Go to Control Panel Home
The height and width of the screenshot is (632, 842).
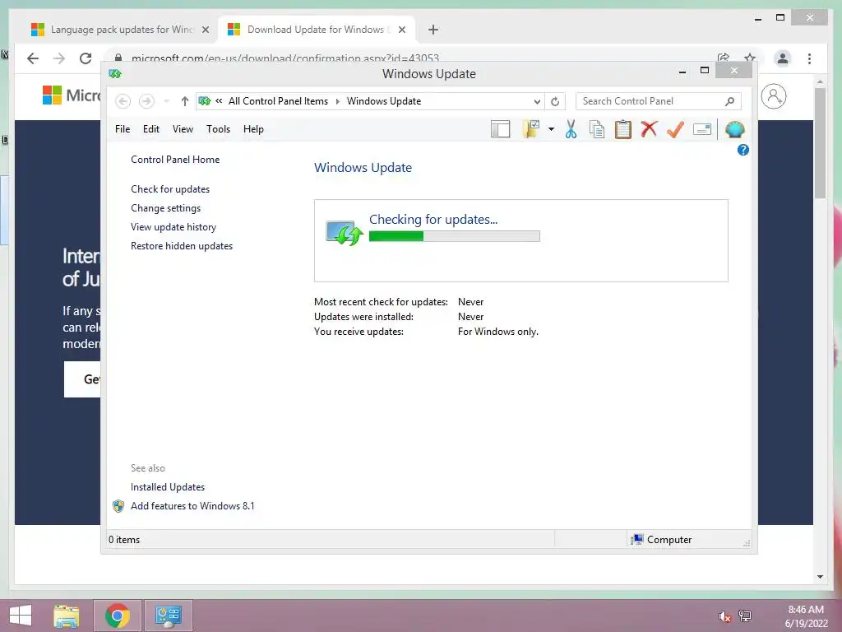[175, 160]
